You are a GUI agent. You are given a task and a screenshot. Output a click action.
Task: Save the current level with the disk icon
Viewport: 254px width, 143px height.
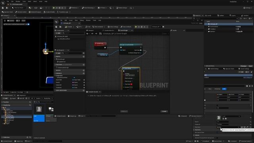coord(3,8)
